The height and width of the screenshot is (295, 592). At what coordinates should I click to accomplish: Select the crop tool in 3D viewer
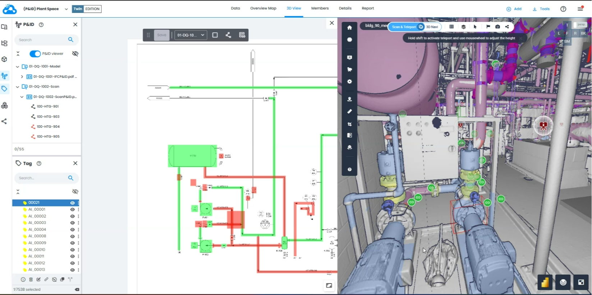(x=349, y=124)
